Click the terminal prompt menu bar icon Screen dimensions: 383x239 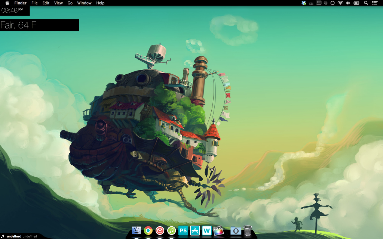tap(319, 3)
